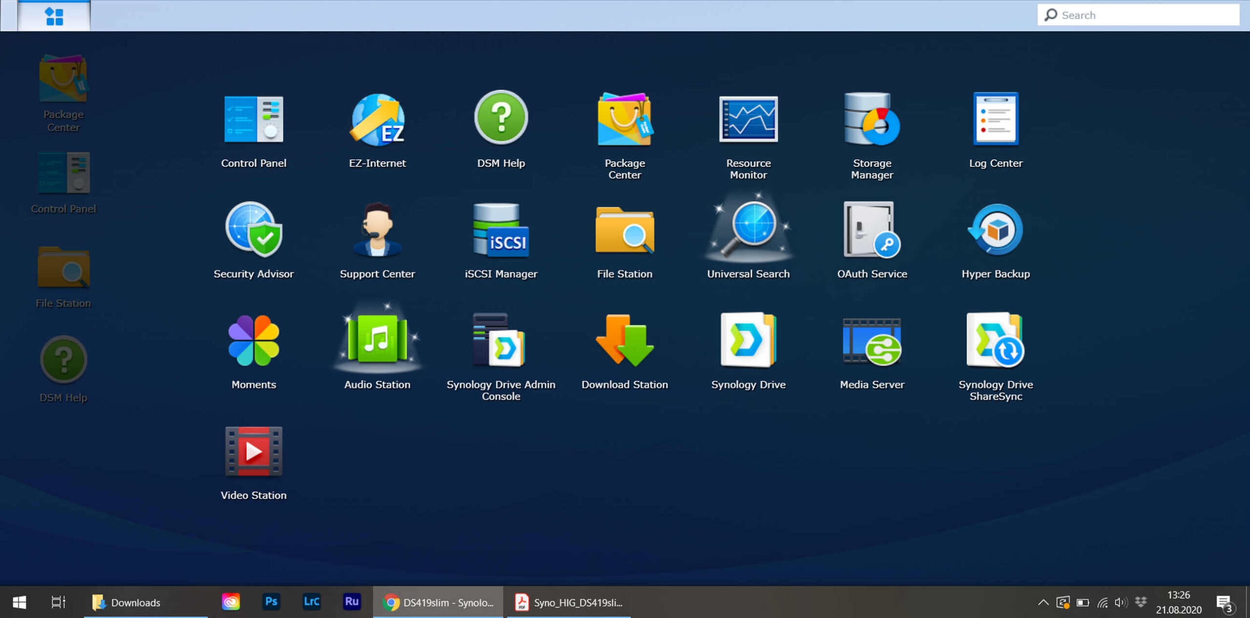Screen dimensions: 1250x618
Task: Open battery status in system tray
Action: coord(1083,602)
